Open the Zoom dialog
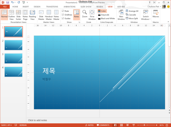The height and width of the screenshot is (127, 171). coord(85,14)
